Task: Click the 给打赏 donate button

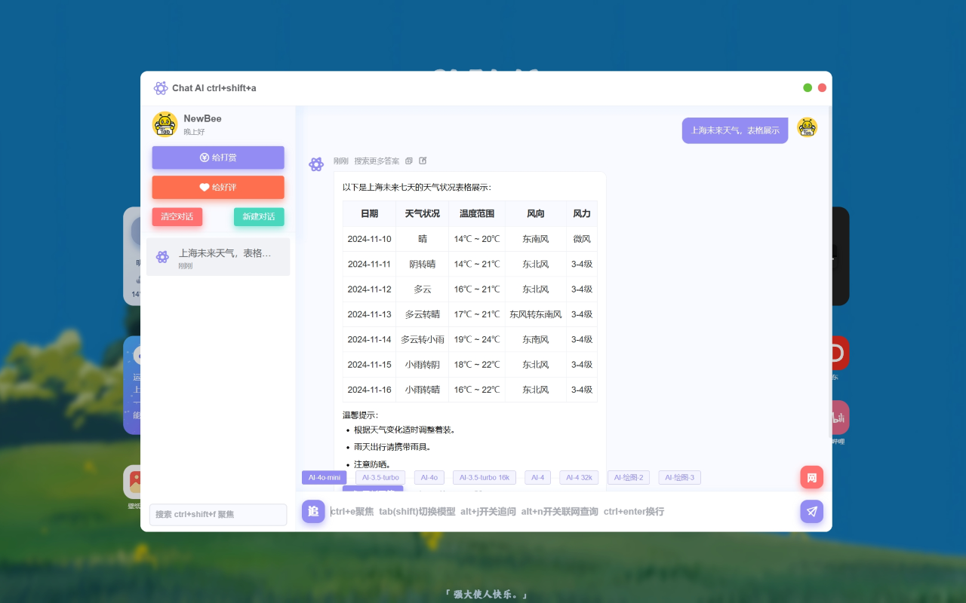Action: (217, 158)
